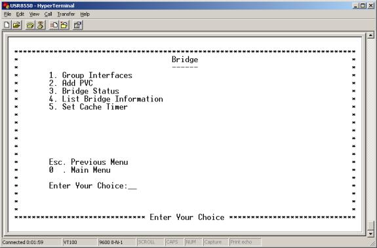Click the bottom banner 'Enter Your Choice' text
The height and width of the screenshot is (248, 377).
(187, 217)
